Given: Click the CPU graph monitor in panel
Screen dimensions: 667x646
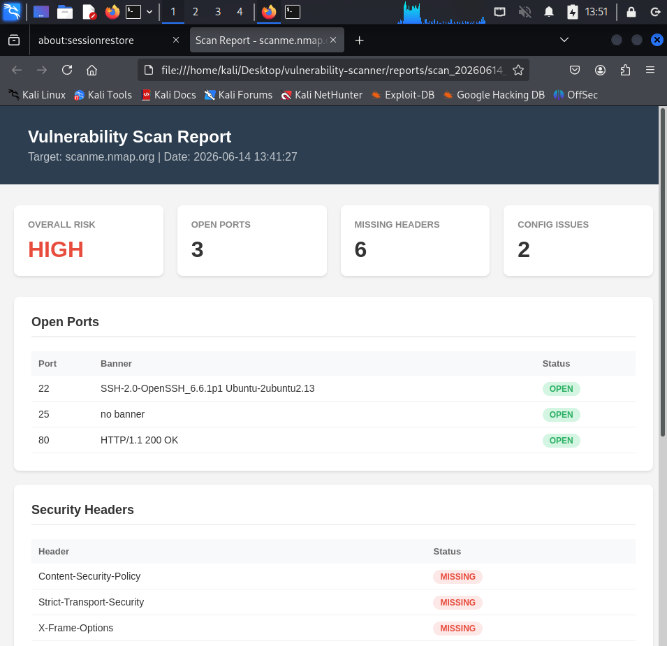Looking at the screenshot, I should coord(441,12).
